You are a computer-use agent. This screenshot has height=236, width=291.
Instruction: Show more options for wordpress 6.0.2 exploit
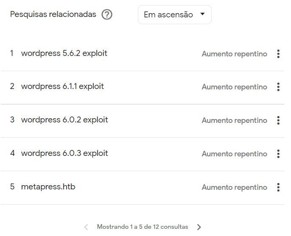(x=278, y=120)
